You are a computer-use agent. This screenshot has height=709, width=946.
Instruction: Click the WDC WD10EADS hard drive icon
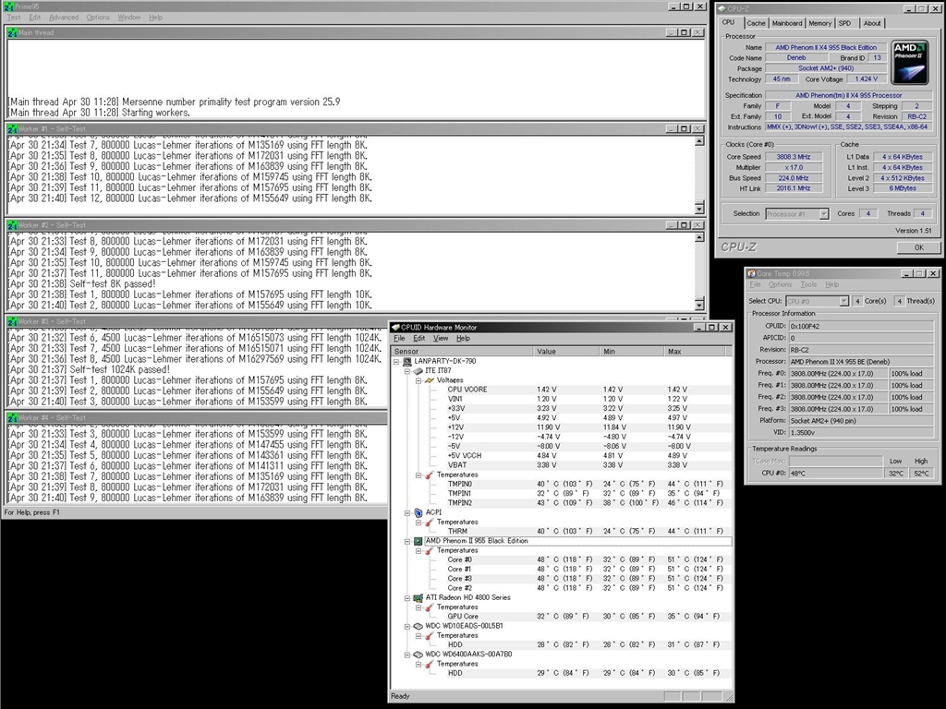point(418,627)
